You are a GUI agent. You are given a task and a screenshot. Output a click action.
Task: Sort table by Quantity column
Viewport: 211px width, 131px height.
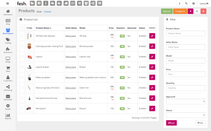[121, 28]
